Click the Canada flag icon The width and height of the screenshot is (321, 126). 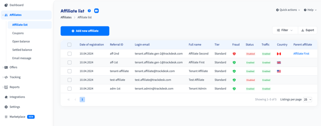[278, 54]
